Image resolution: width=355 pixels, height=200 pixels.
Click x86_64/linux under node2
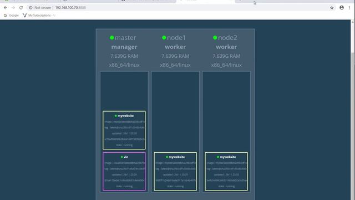point(226,65)
